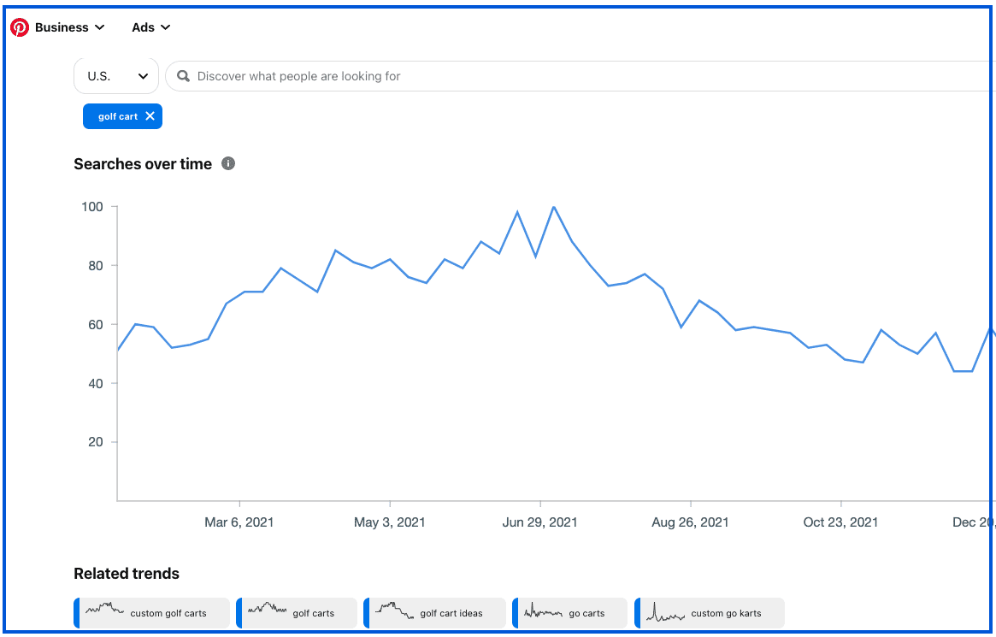Select the golf carts related trend

(x=297, y=613)
